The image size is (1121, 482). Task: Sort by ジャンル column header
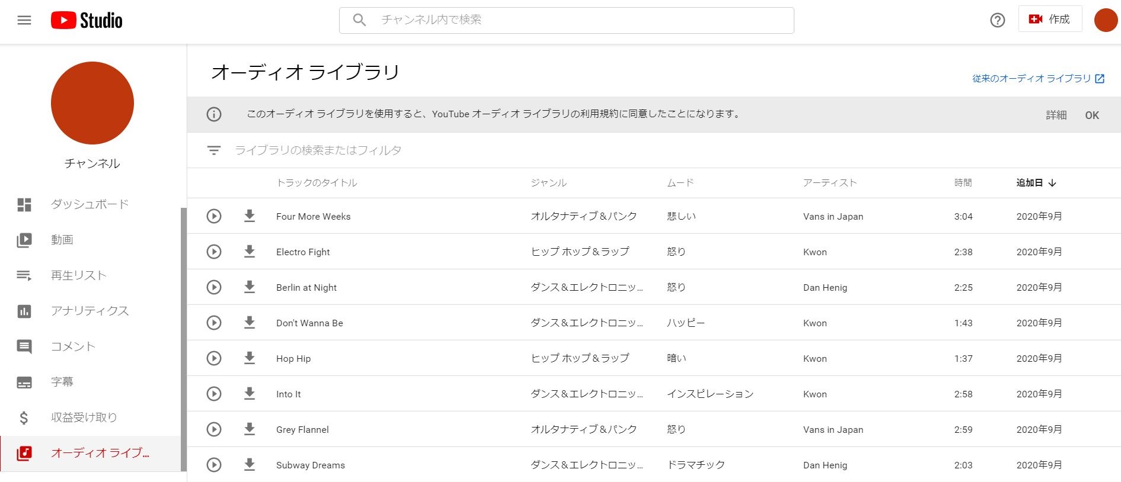[549, 182]
